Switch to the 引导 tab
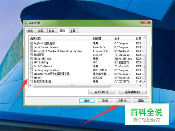 [42, 31]
